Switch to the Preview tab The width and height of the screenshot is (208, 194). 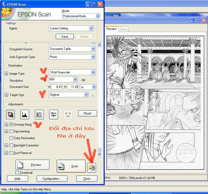point(111,29)
